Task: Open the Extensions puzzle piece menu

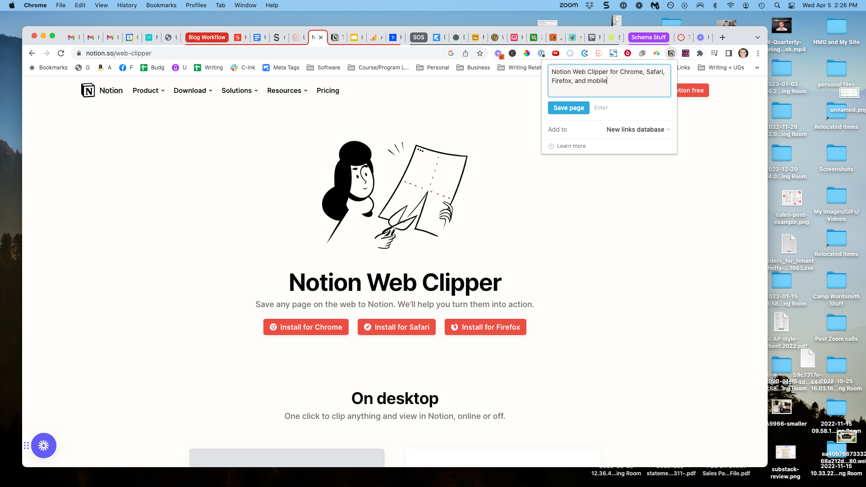Action: (700, 53)
